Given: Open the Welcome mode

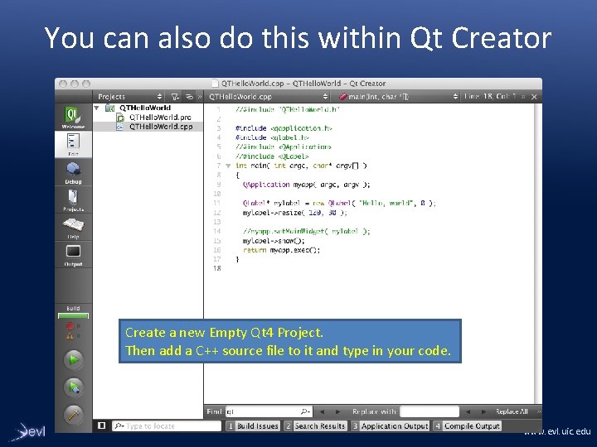Looking at the screenshot, I should 73,117.
